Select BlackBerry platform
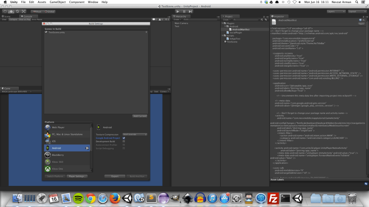 tap(67, 155)
